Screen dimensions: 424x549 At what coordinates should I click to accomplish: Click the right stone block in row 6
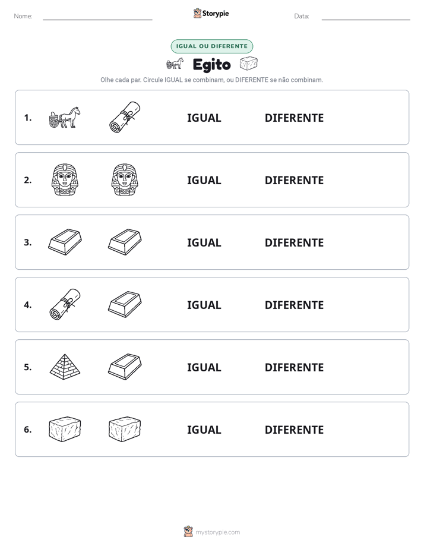125,429
